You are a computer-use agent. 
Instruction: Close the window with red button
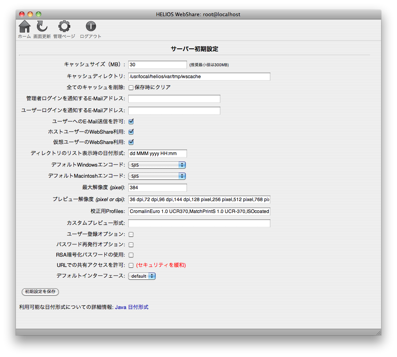(x=22, y=14)
